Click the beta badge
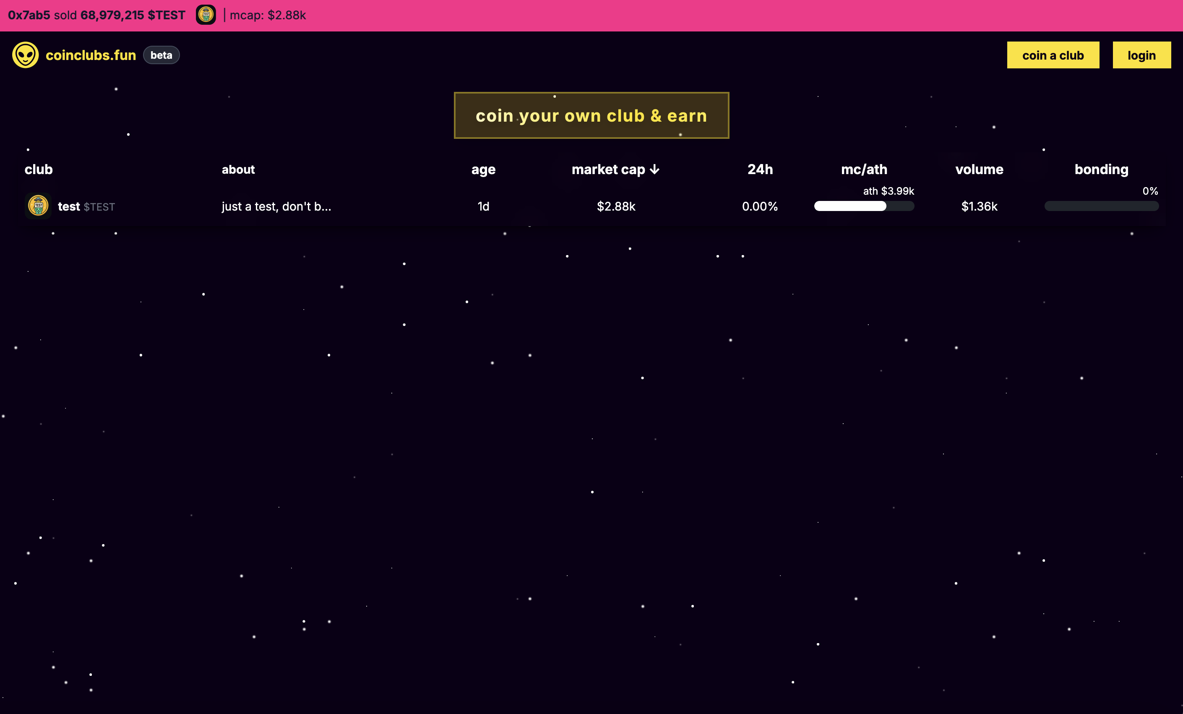 click(162, 55)
